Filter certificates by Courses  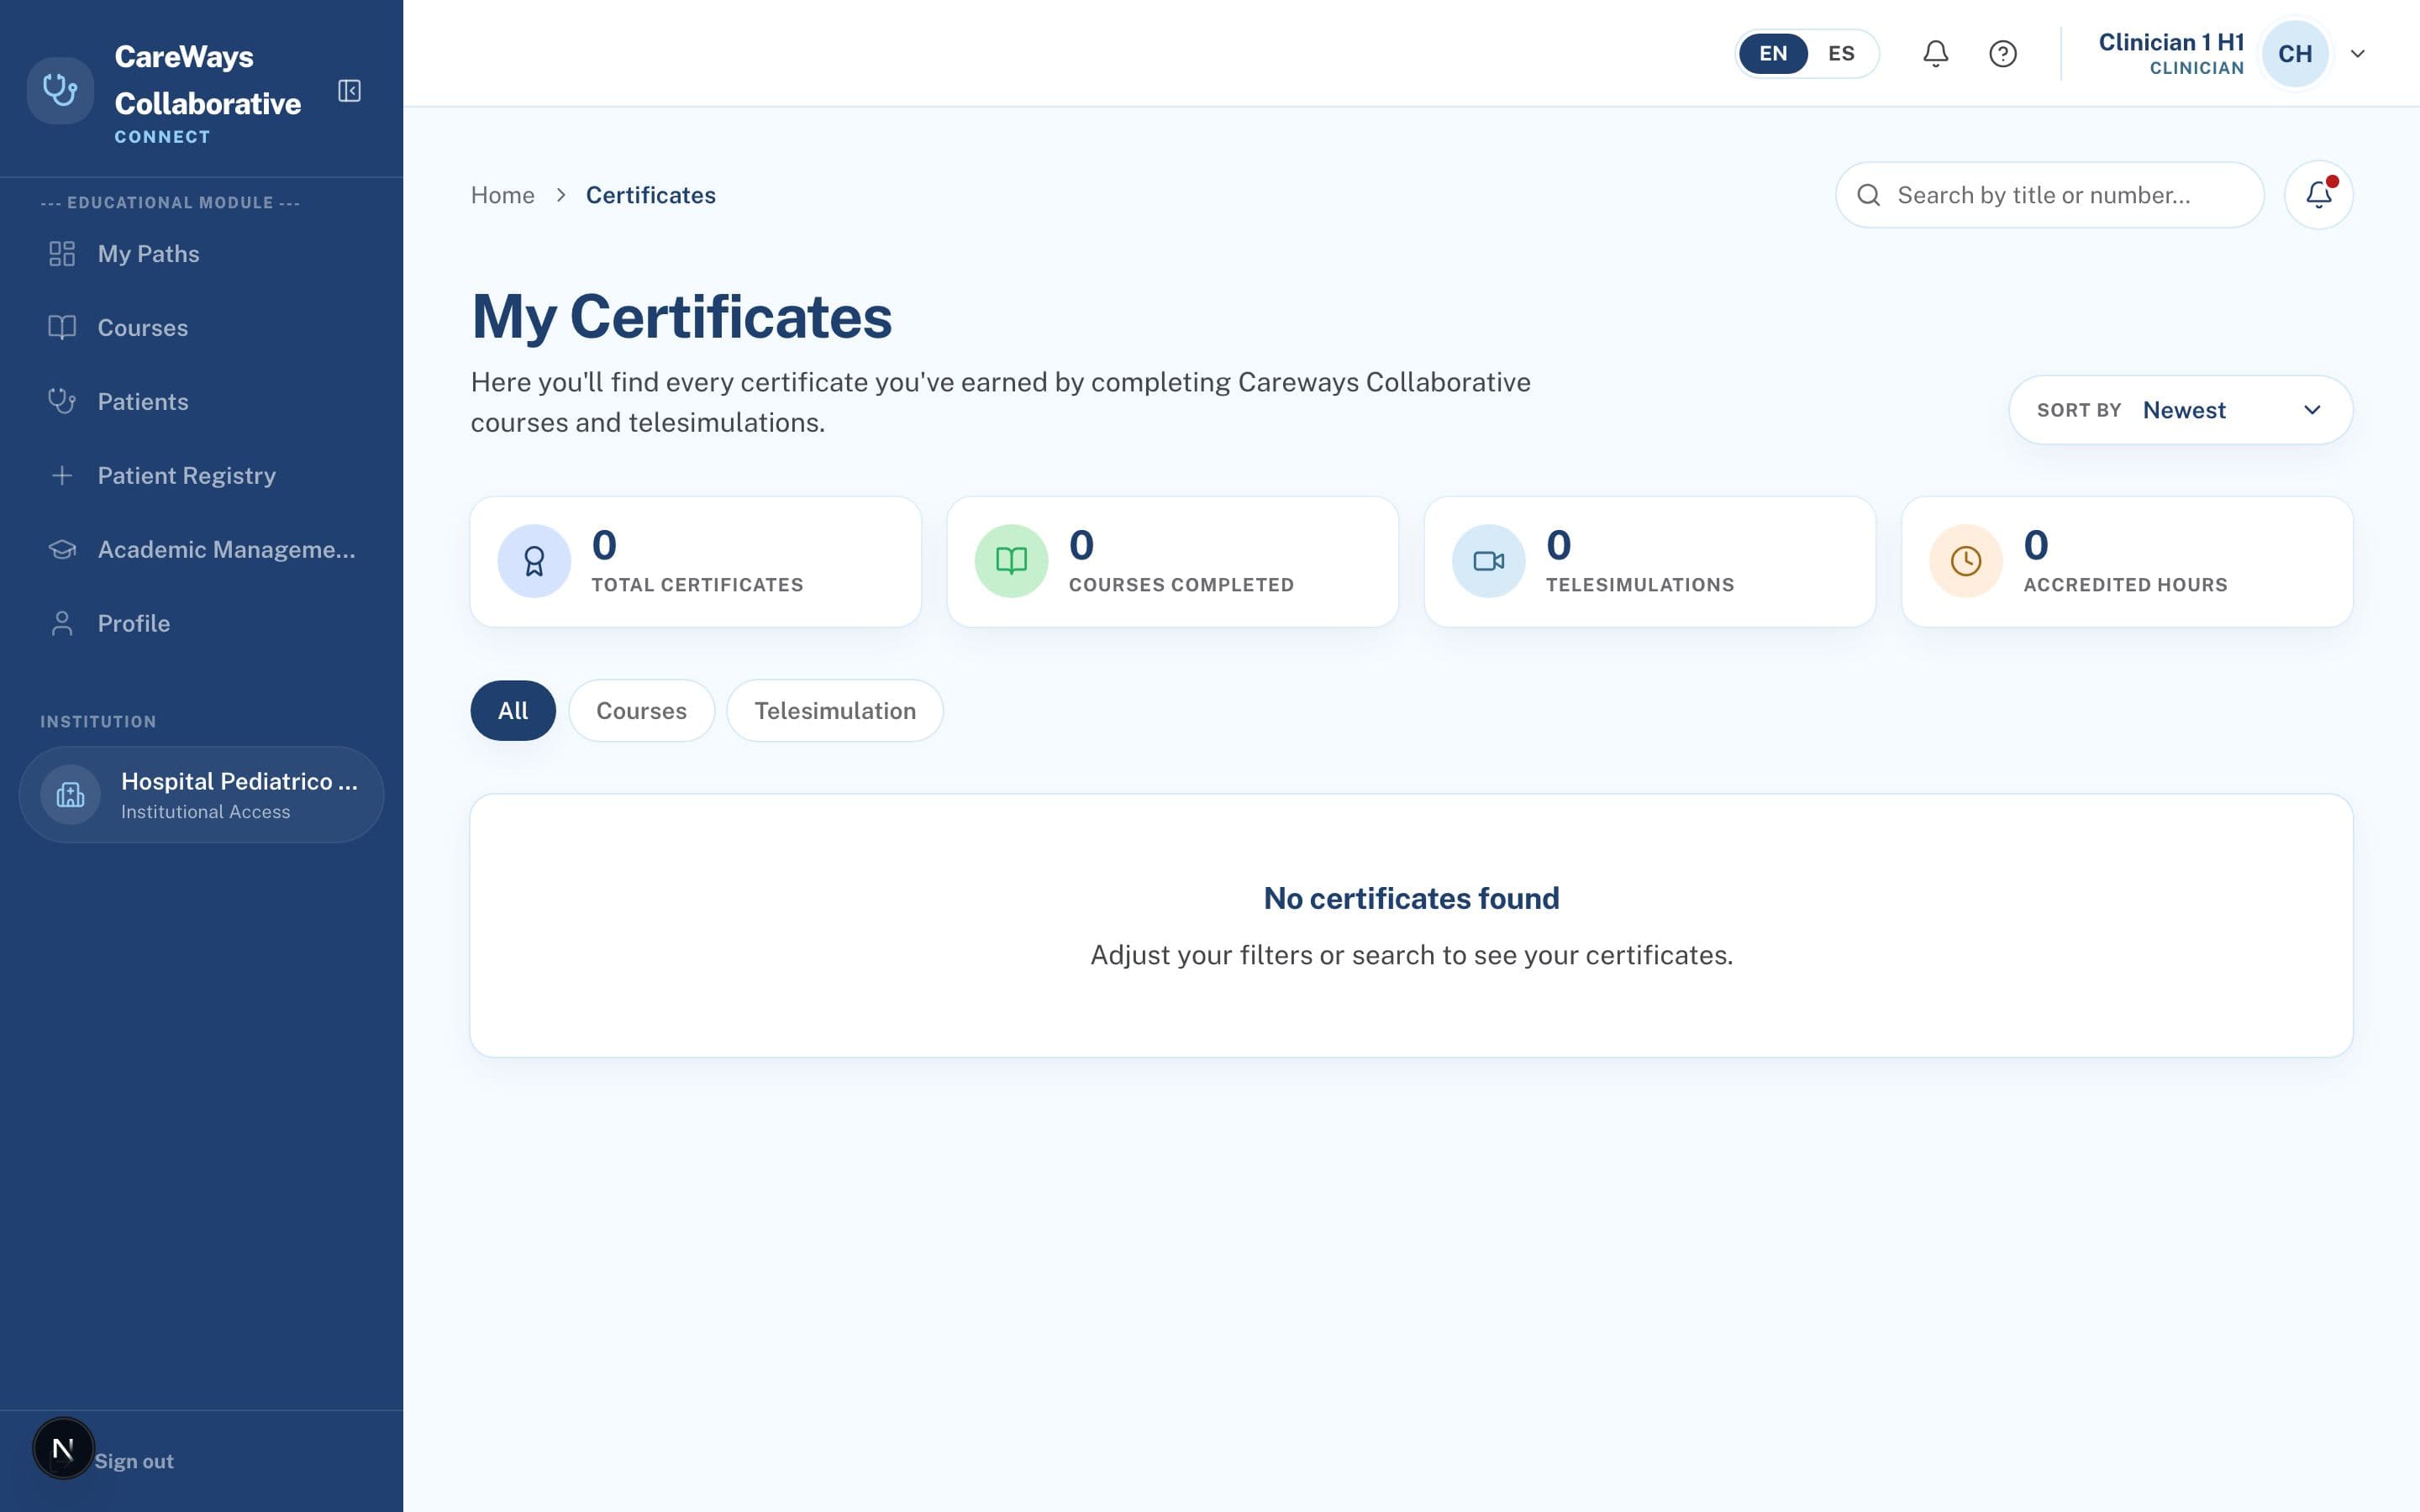[641, 711]
